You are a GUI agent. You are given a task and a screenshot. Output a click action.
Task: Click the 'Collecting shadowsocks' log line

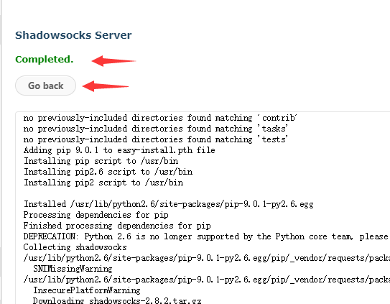tap(75, 247)
